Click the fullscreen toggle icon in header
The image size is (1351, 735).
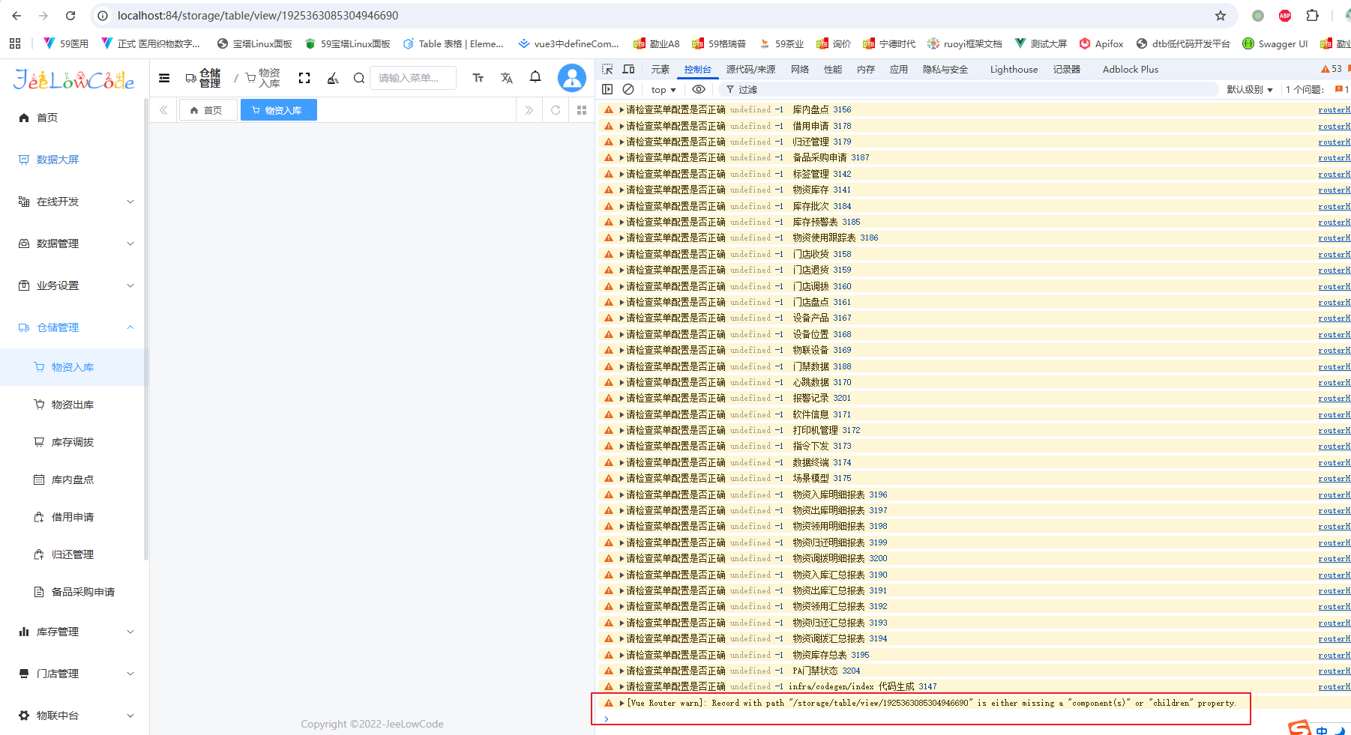(x=304, y=78)
